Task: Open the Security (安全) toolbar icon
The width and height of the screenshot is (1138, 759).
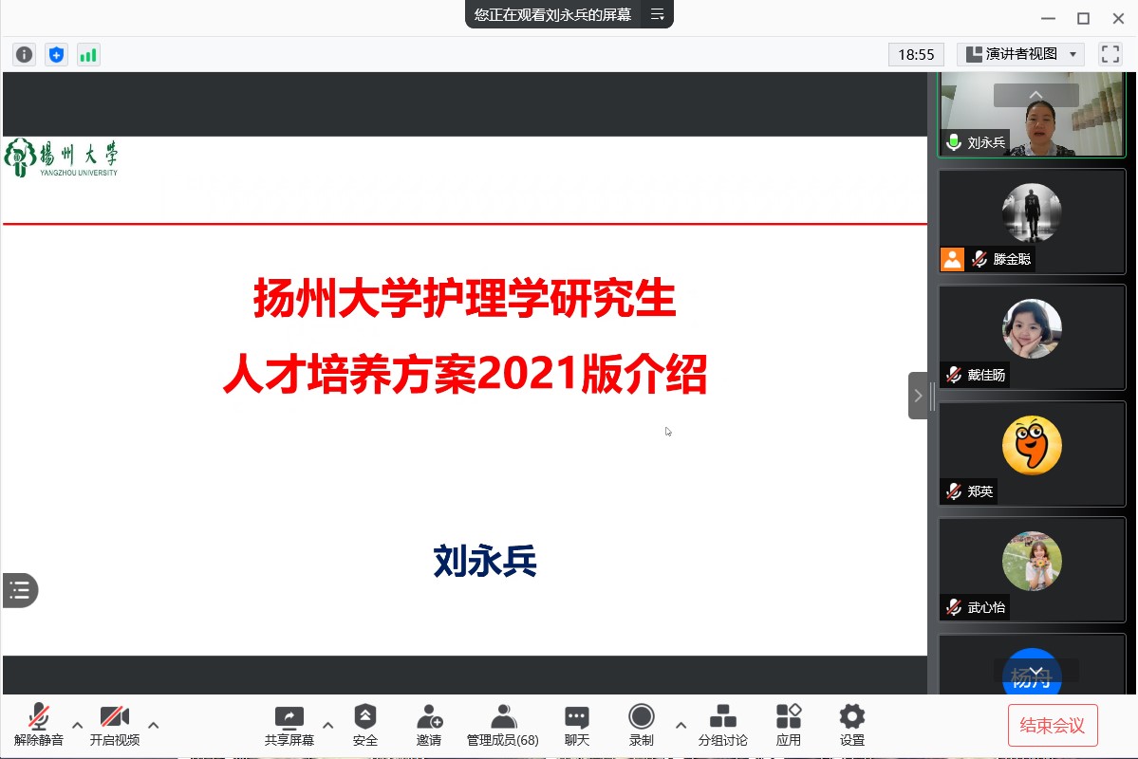Action: click(x=365, y=725)
